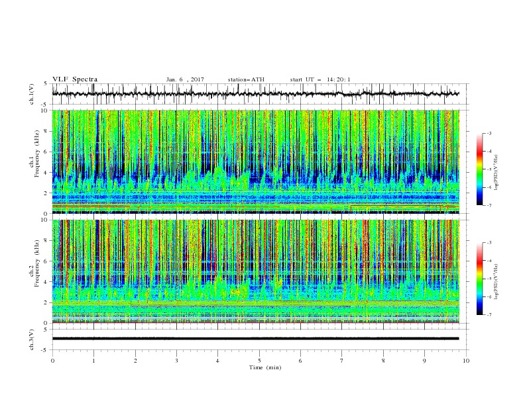Click the start UT 14:20:1 label
The height and width of the screenshot is (405, 525).
pos(320,79)
